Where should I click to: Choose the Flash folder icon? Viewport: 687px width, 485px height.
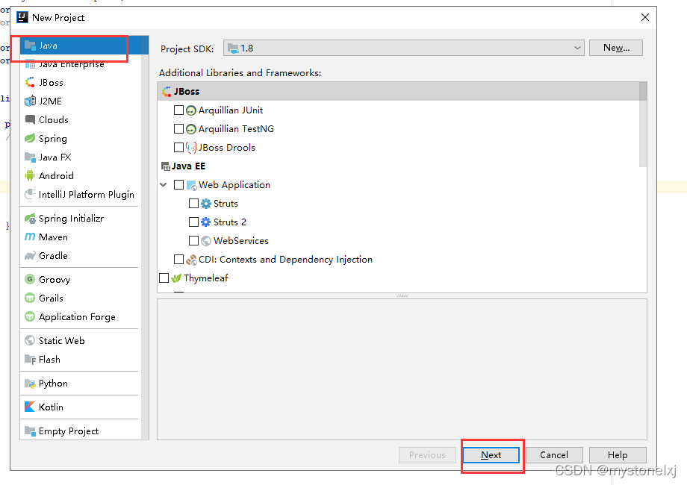click(x=30, y=359)
